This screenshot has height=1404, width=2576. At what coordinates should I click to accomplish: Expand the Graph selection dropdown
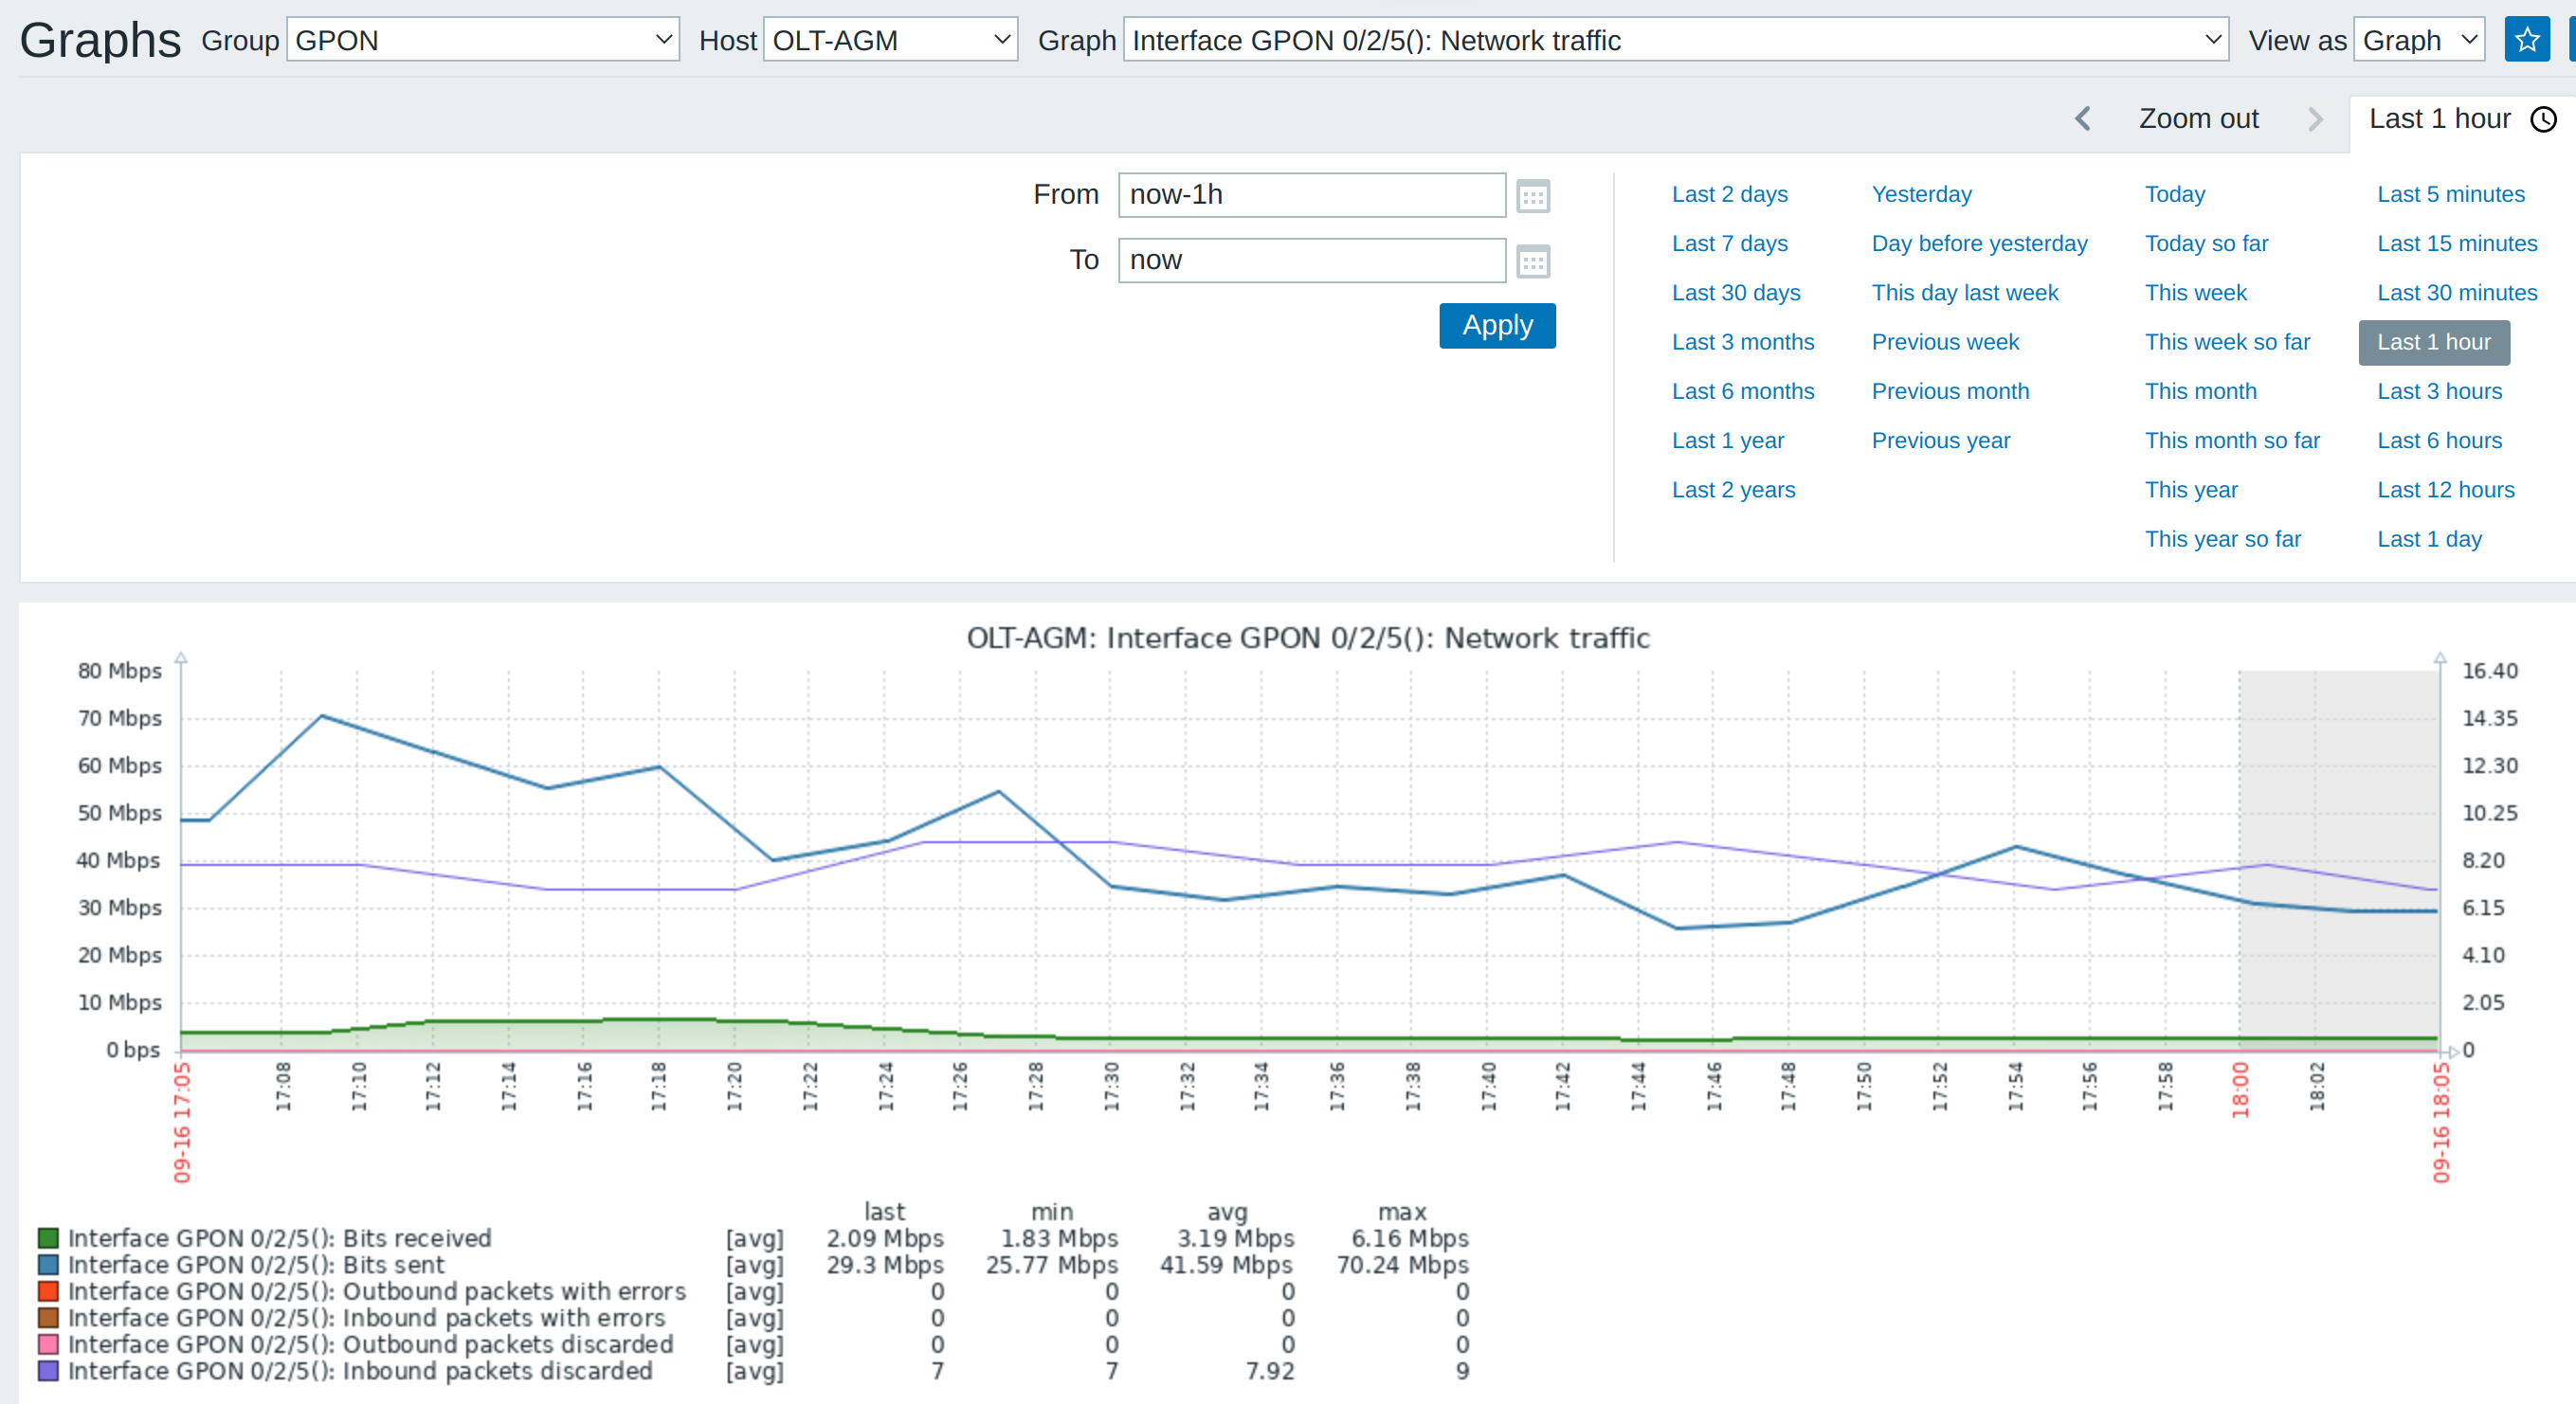click(1675, 40)
